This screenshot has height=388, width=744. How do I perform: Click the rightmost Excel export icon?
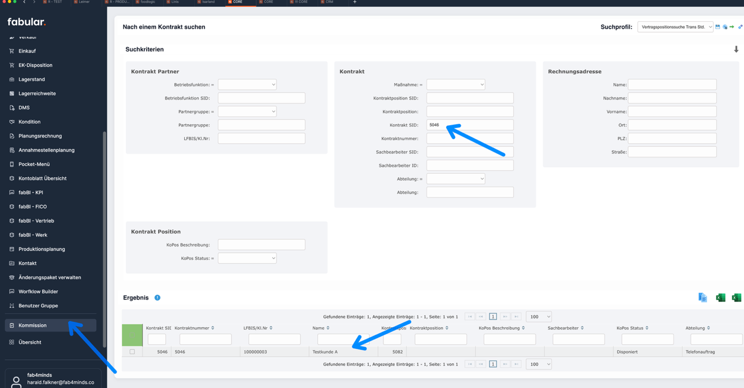736,298
